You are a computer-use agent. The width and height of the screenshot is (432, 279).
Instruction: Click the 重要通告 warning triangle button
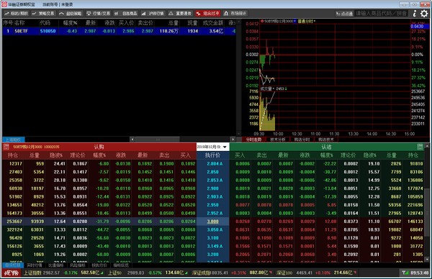pos(180,13)
